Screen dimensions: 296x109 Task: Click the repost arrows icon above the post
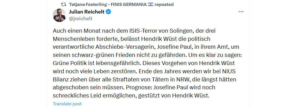pyautogui.click(x=64, y=4)
